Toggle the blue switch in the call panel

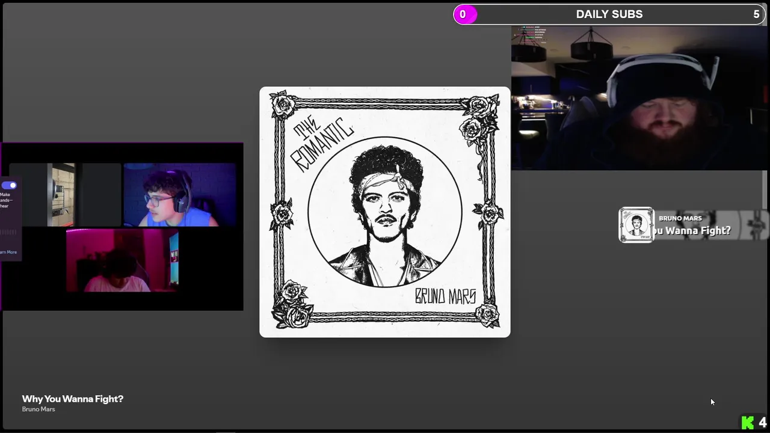[x=9, y=185]
